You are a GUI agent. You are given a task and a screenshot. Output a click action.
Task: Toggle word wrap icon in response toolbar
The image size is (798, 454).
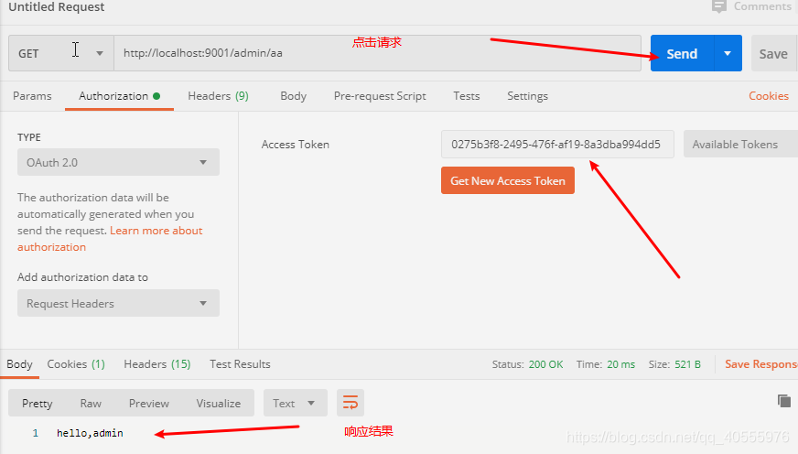(x=350, y=403)
